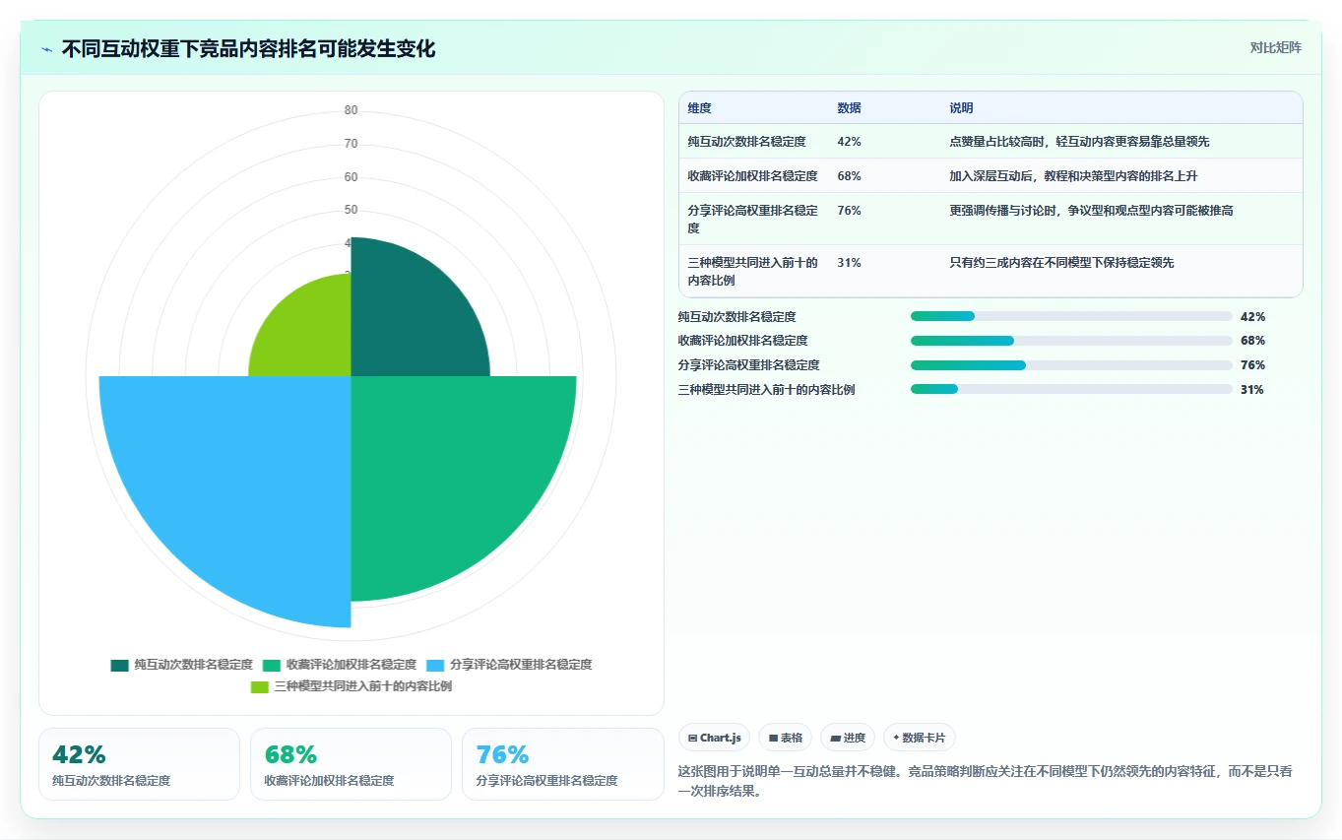
Task: Click table cell 分享评论高权重排名稳定度
Action: (x=752, y=220)
